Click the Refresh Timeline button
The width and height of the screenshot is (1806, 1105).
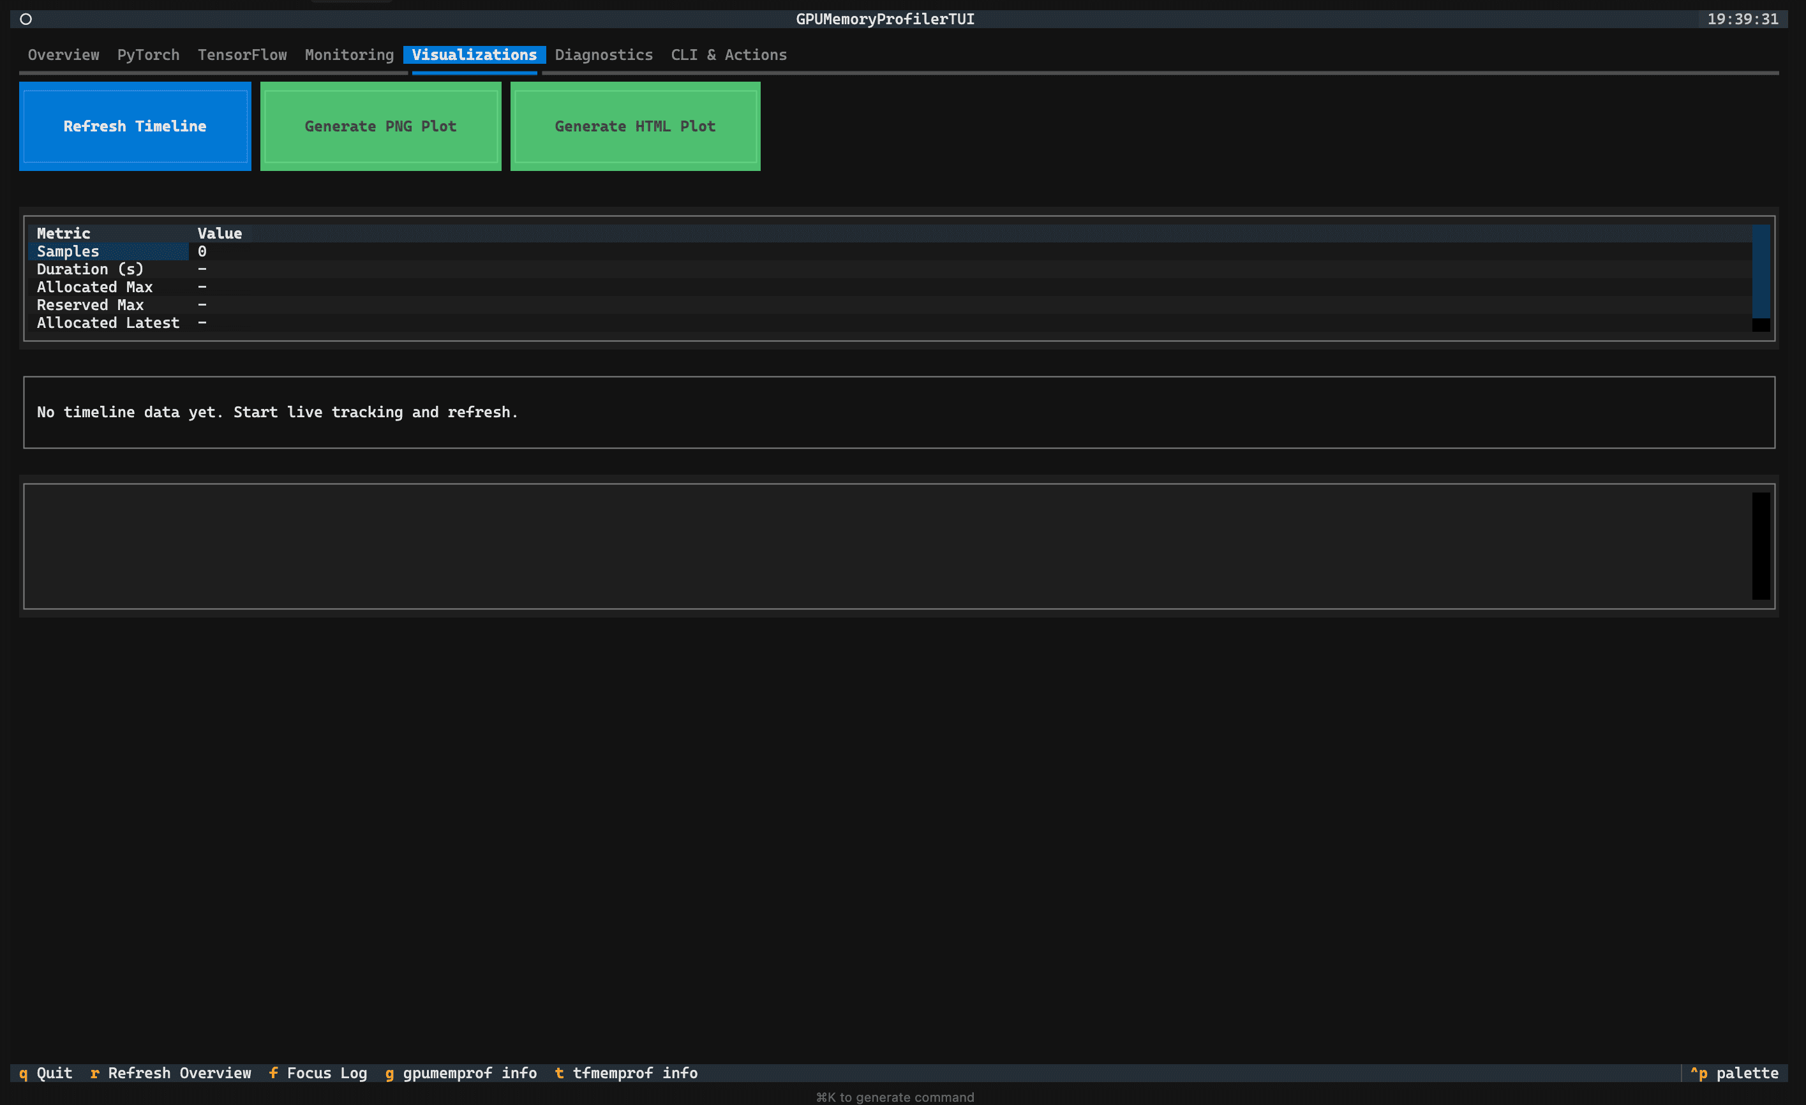tap(135, 126)
